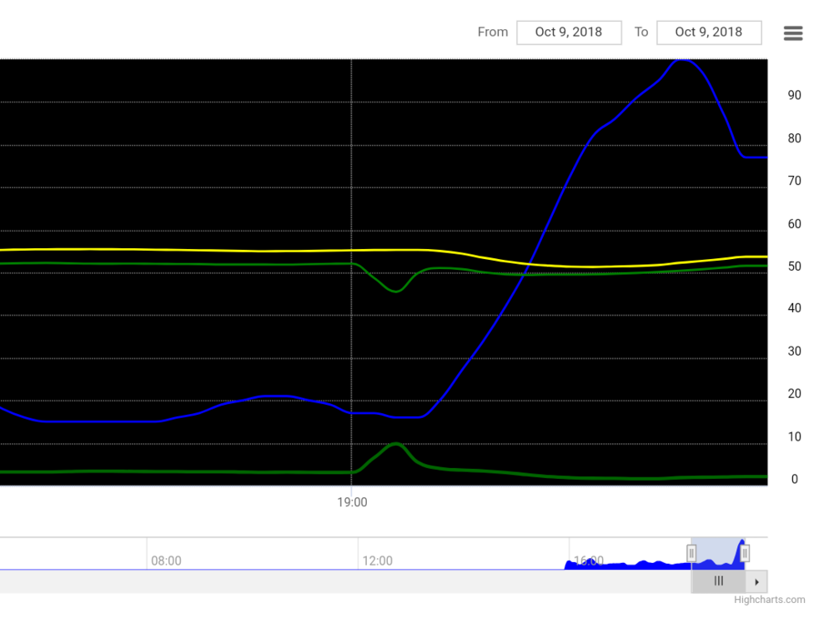834x623 pixels.
Task: Click the From date field
Action: point(569,32)
